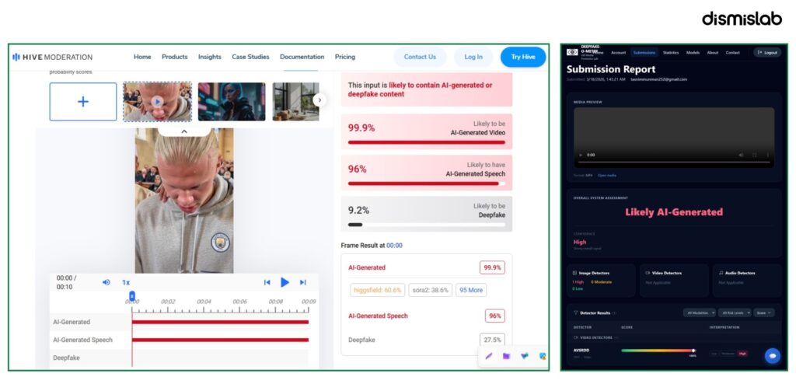The image size is (796, 384).
Task: Select the Haaland video thumbnail
Action: click(157, 102)
